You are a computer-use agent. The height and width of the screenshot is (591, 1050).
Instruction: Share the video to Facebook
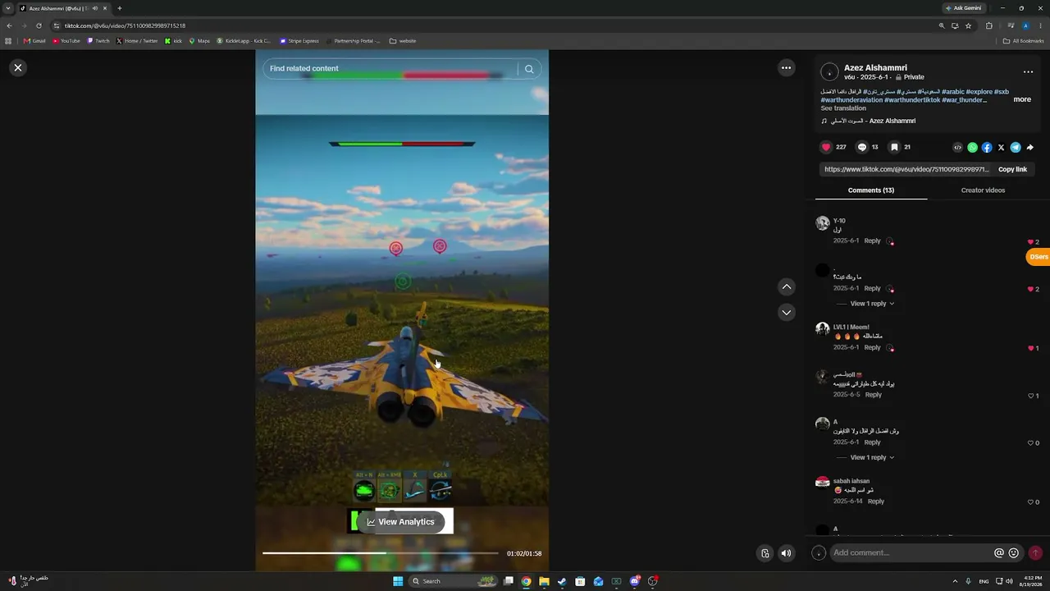point(987,148)
